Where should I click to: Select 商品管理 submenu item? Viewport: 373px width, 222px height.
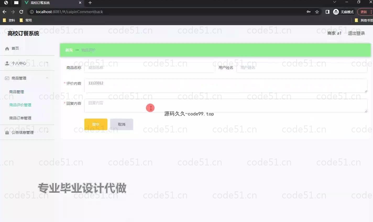[x=17, y=92]
